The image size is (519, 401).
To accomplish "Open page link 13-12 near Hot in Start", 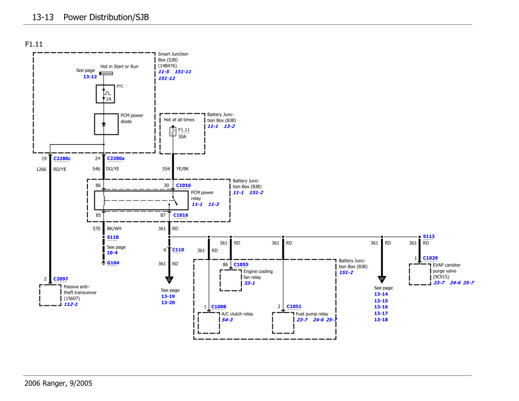I will click(x=90, y=76).
